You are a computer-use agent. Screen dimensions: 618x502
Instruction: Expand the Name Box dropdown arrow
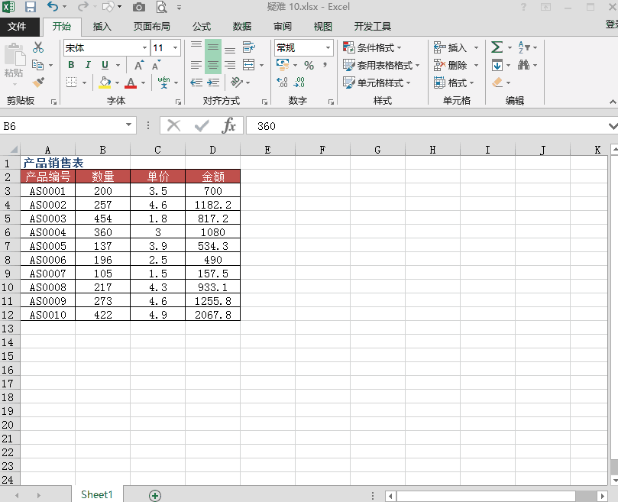[x=128, y=125]
